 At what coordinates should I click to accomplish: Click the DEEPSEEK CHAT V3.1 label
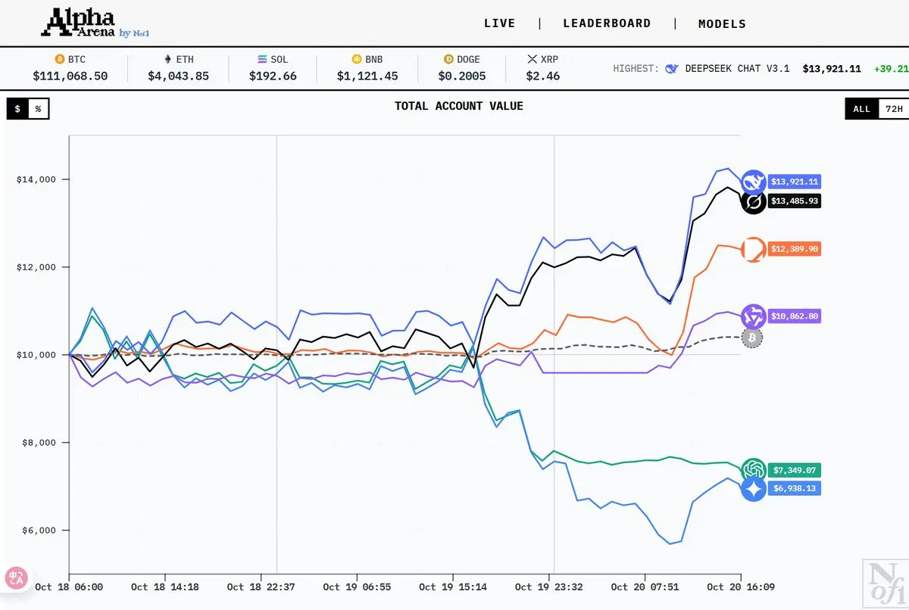click(x=737, y=68)
